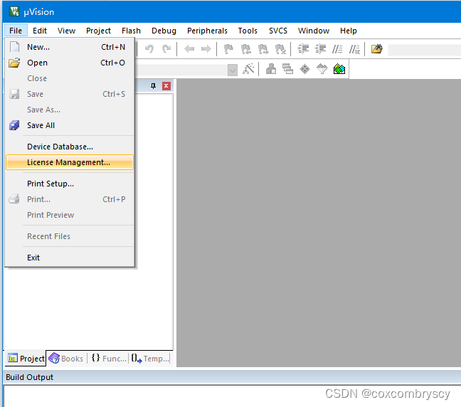Navigate forwards with the right arrow icon

click(x=206, y=48)
